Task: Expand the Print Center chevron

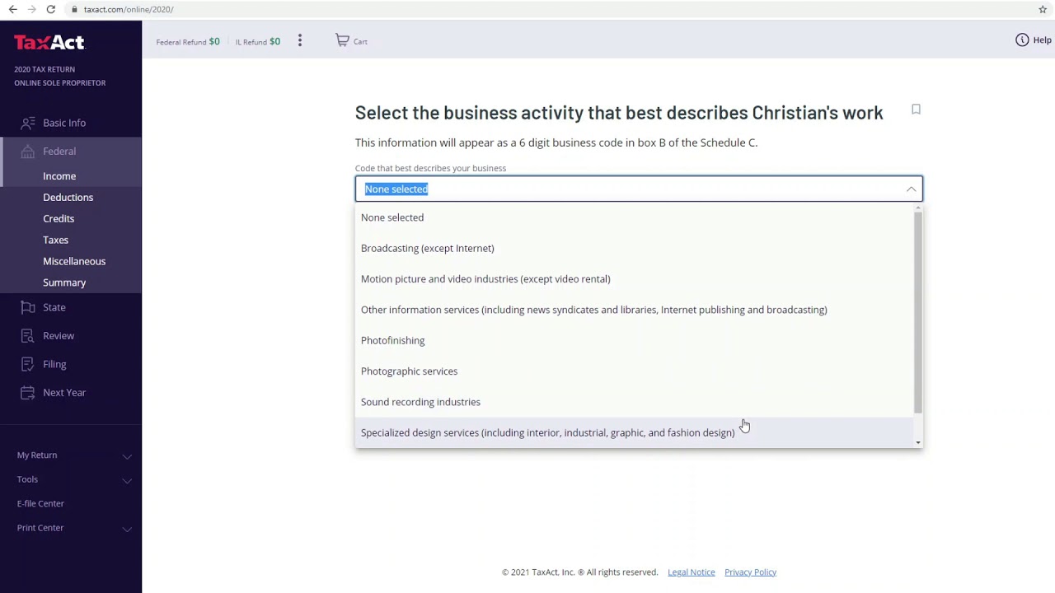Action: (127, 528)
